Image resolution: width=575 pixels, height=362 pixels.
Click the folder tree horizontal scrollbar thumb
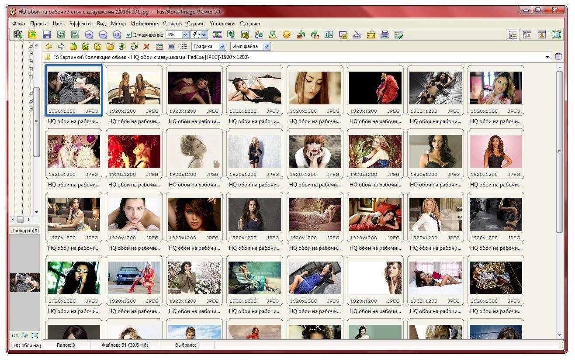pos(20,219)
